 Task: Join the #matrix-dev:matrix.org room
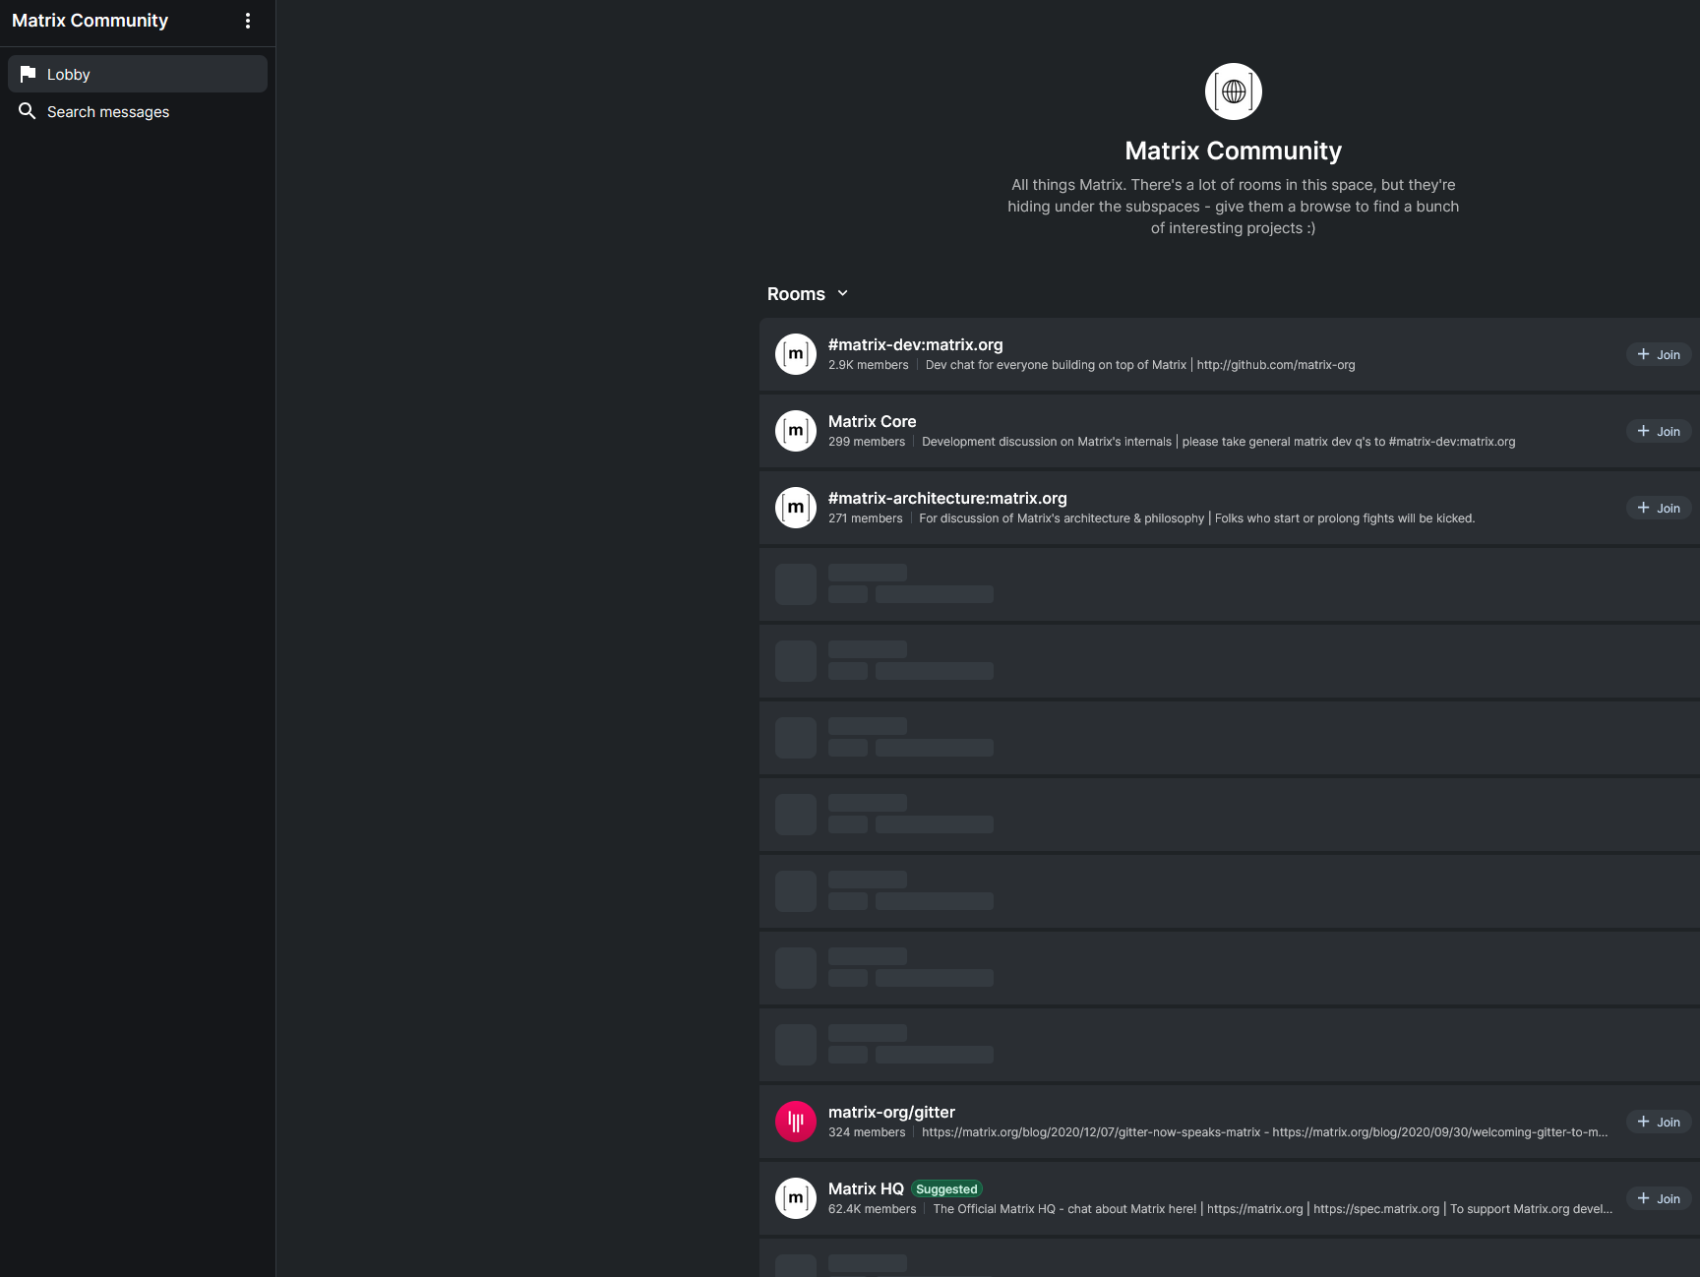[1659, 354]
